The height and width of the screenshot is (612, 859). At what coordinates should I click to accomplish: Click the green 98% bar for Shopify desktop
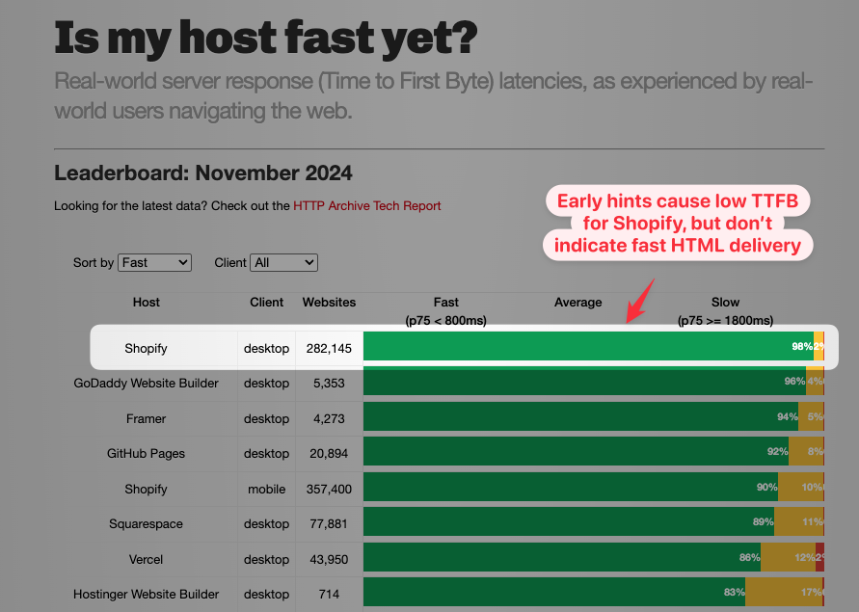578,347
